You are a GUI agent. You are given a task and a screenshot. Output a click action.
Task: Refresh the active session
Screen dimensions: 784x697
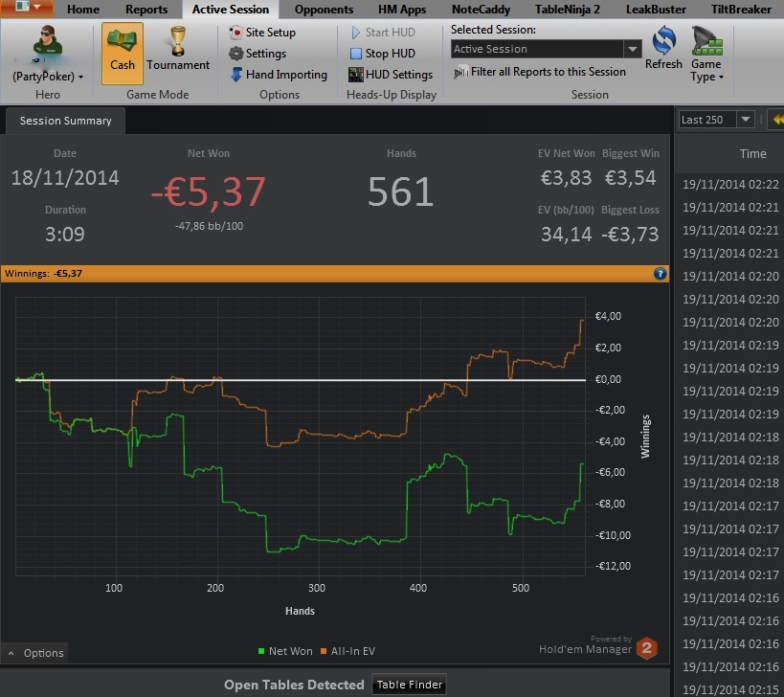(x=663, y=49)
